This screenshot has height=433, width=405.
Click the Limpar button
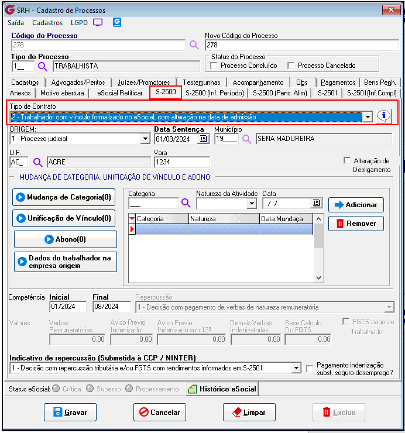pos(249,412)
